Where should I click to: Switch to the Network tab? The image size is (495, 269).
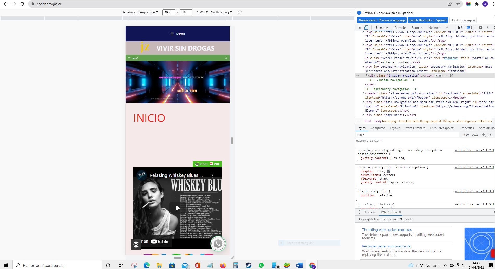pyautogui.click(x=434, y=28)
